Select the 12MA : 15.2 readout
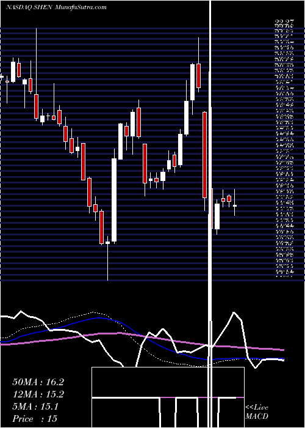The width and height of the screenshot is (305, 428). 38,394
